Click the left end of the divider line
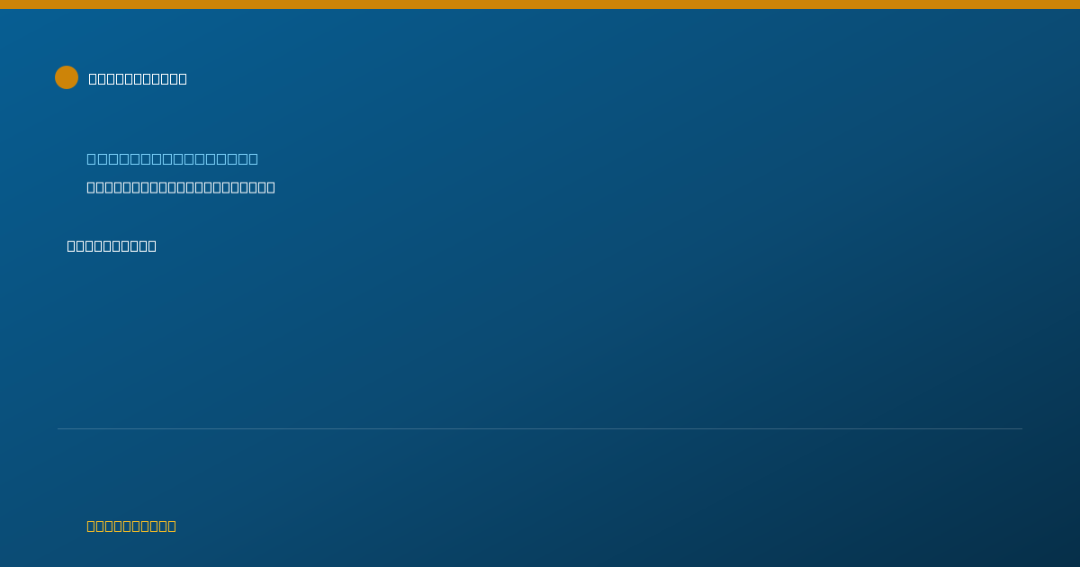The height and width of the screenshot is (567, 1080). [x=59, y=428]
